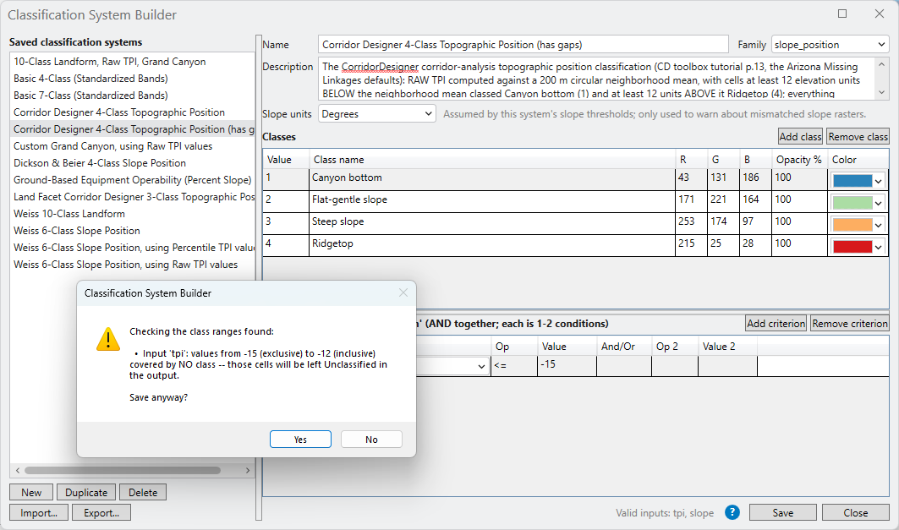
Task: Click the 'Opacity %' column header
Action: tap(799, 159)
